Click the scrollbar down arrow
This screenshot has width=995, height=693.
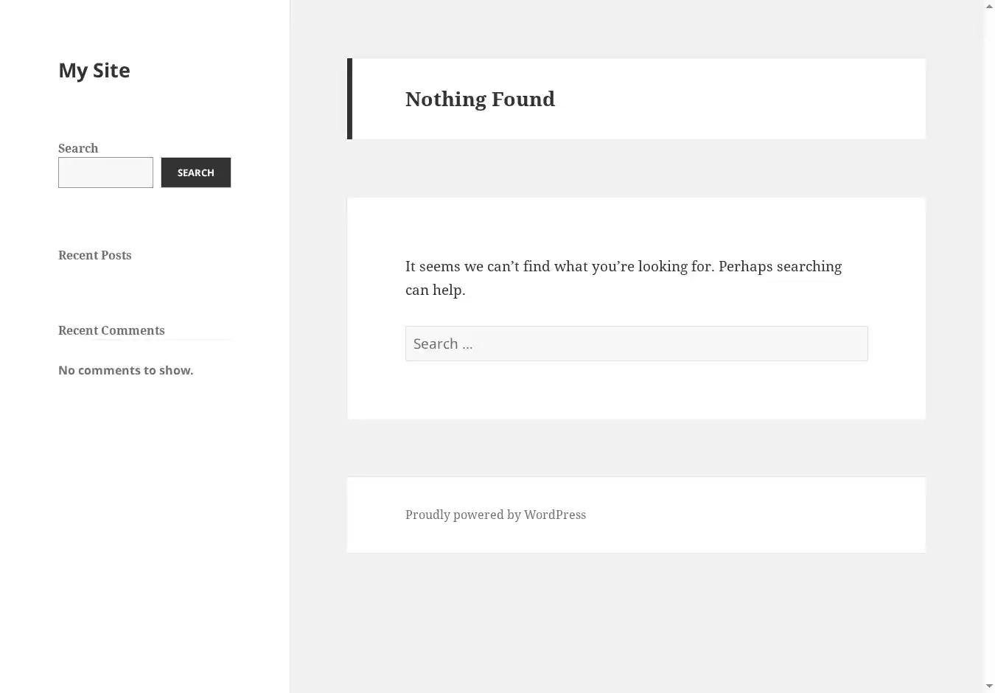[989, 686]
